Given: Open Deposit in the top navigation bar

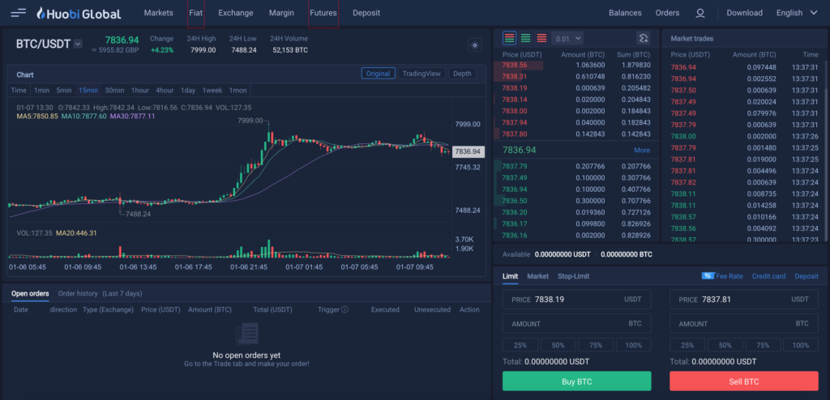Looking at the screenshot, I should tap(366, 13).
